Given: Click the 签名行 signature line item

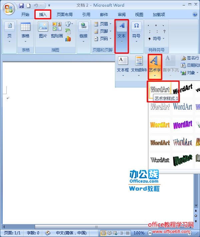Looking at the screenshot, I should (x=190, y=58).
